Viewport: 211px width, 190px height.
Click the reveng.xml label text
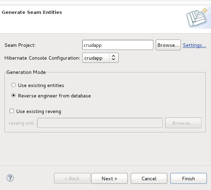point(22,123)
